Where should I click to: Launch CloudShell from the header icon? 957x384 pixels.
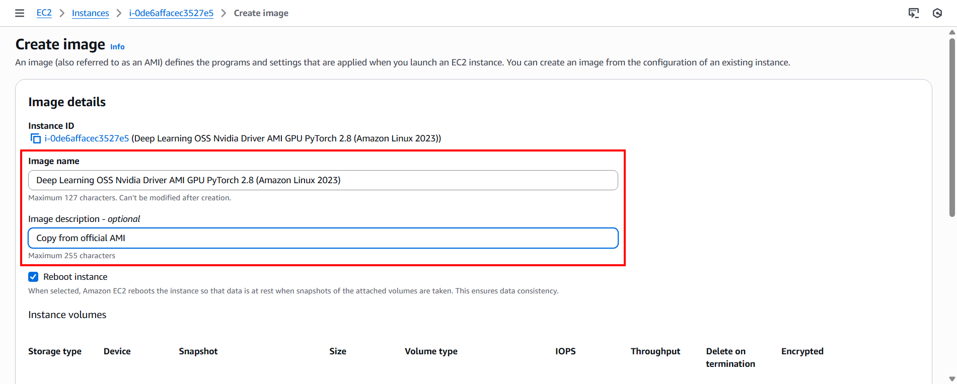913,13
